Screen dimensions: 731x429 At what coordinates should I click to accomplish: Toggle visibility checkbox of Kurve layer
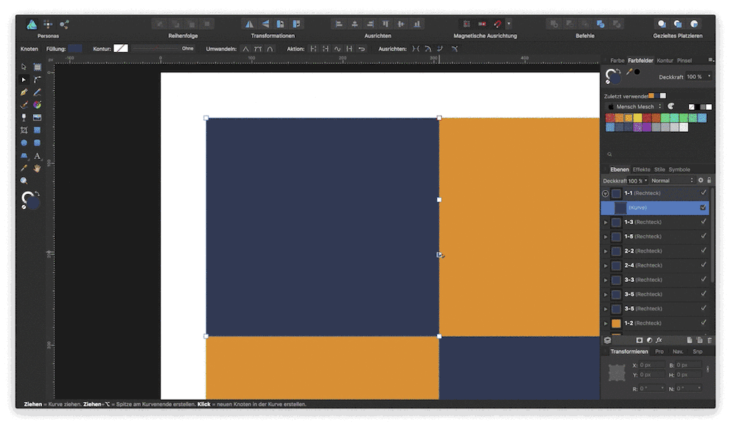[x=703, y=208]
